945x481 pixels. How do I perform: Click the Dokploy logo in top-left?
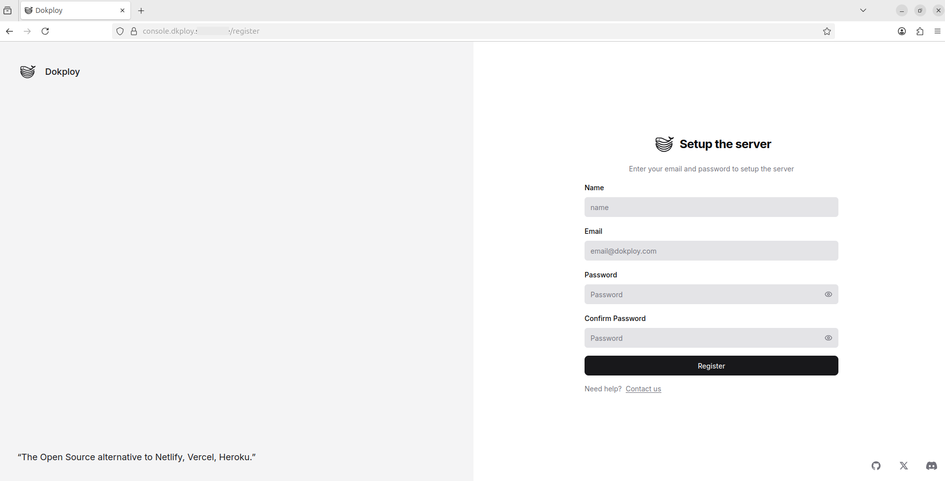tap(28, 72)
